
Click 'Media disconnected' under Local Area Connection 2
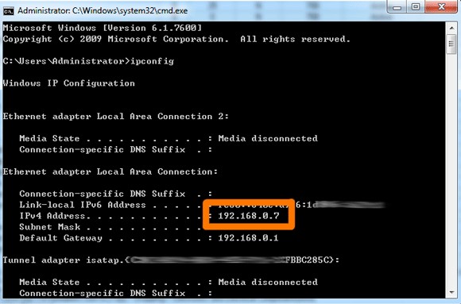pyautogui.click(x=268, y=138)
